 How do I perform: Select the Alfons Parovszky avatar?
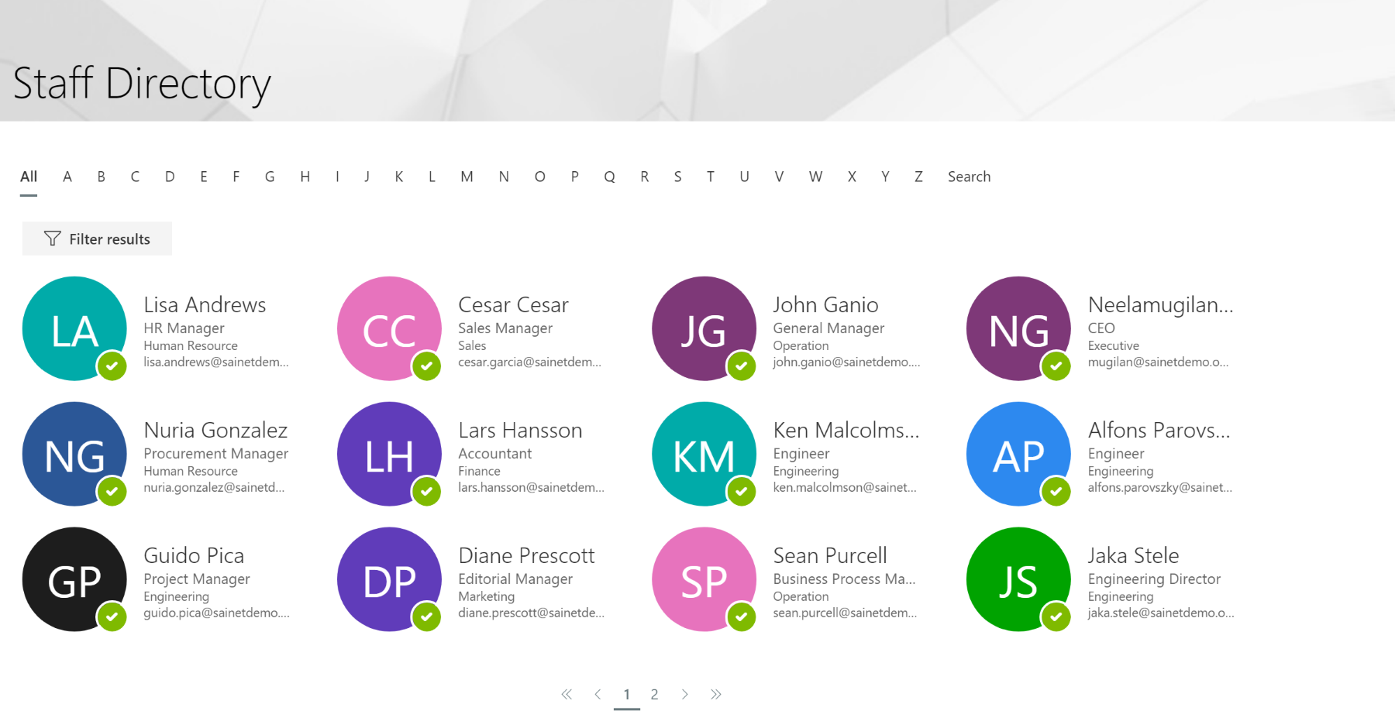(x=1018, y=454)
